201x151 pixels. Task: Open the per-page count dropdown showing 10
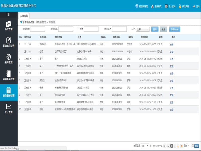145,146
